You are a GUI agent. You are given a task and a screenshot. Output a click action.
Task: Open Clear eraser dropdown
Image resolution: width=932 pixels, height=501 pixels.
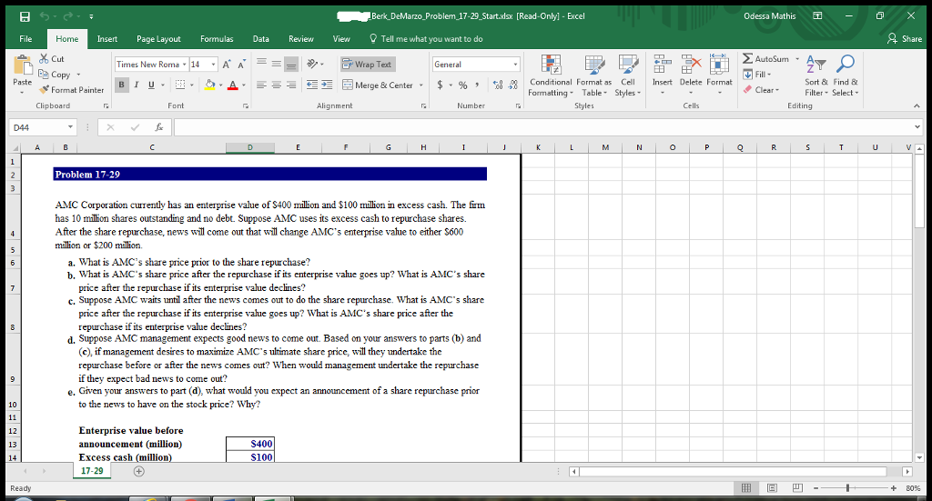click(x=762, y=90)
